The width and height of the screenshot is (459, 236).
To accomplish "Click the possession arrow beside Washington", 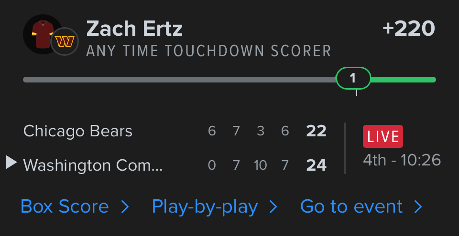I will 11,163.
